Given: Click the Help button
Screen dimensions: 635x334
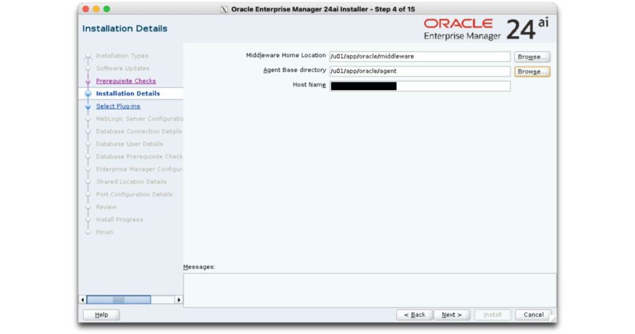Looking at the screenshot, I should pyautogui.click(x=101, y=315).
